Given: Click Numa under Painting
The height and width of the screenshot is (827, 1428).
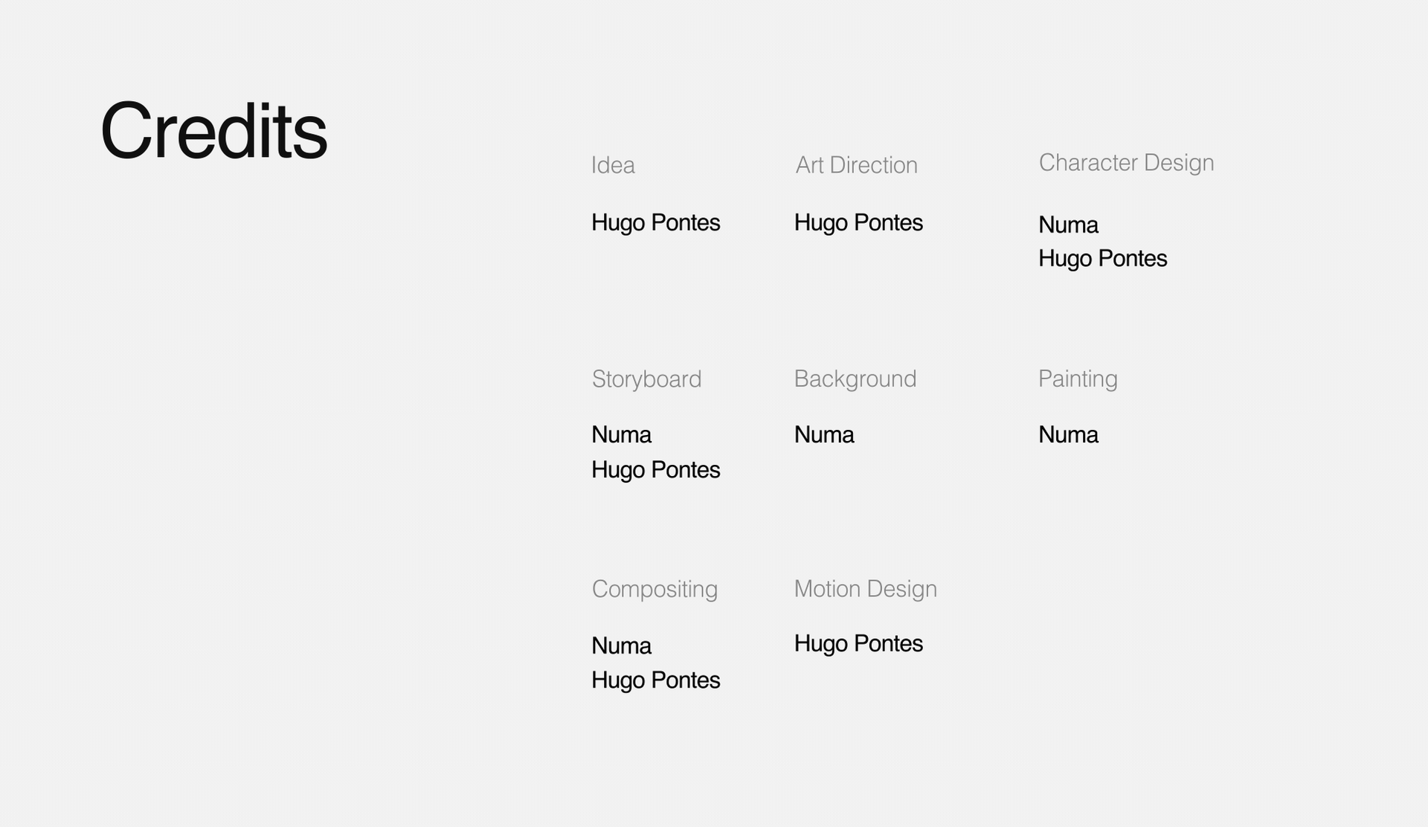Looking at the screenshot, I should [x=1068, y=434].
